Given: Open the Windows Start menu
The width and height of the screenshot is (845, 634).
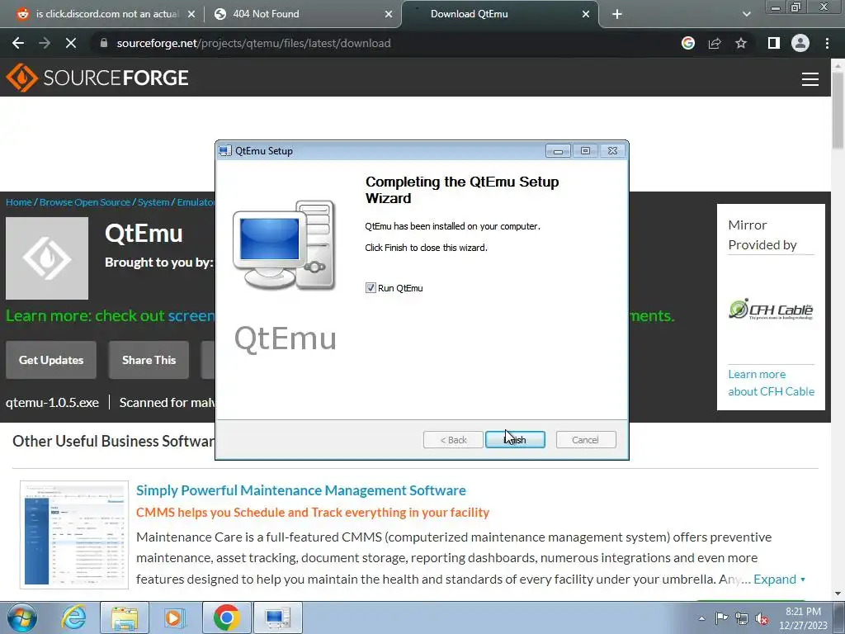Looking at the screenshot, I should coord(21,617).
